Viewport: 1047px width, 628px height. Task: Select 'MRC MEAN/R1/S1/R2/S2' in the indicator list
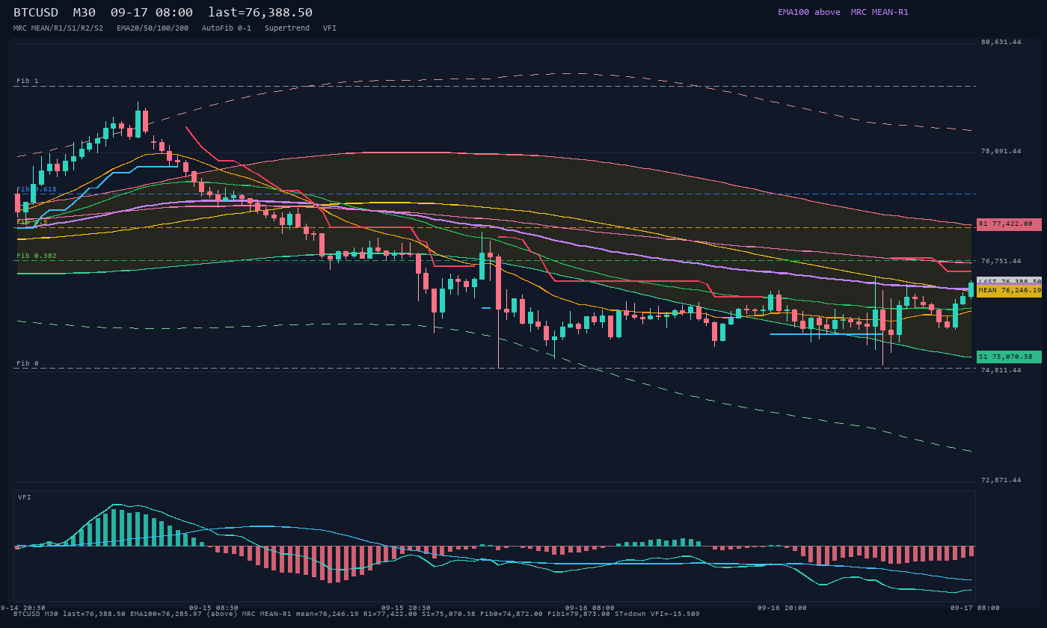58,28
